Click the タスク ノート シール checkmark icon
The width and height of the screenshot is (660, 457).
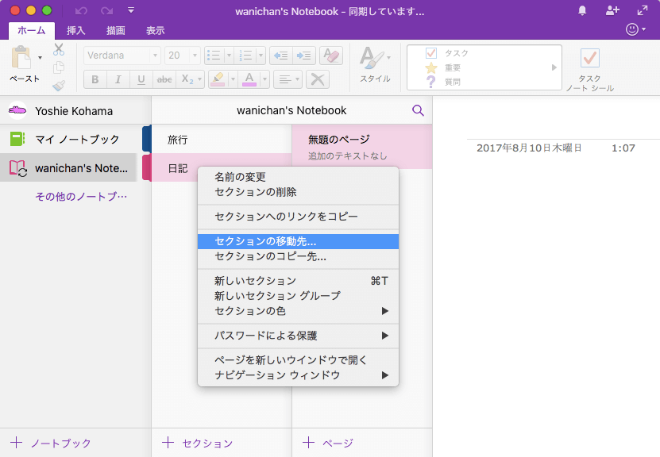(x=589, y=58)
